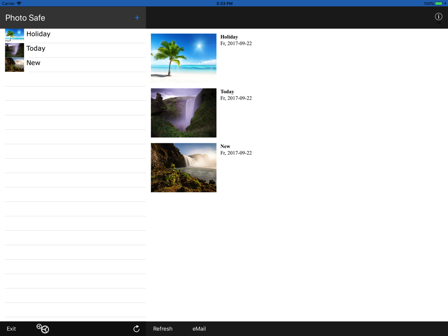Click the battery indicator in status bar
This screenshot has height=336, width=448.
439,4
